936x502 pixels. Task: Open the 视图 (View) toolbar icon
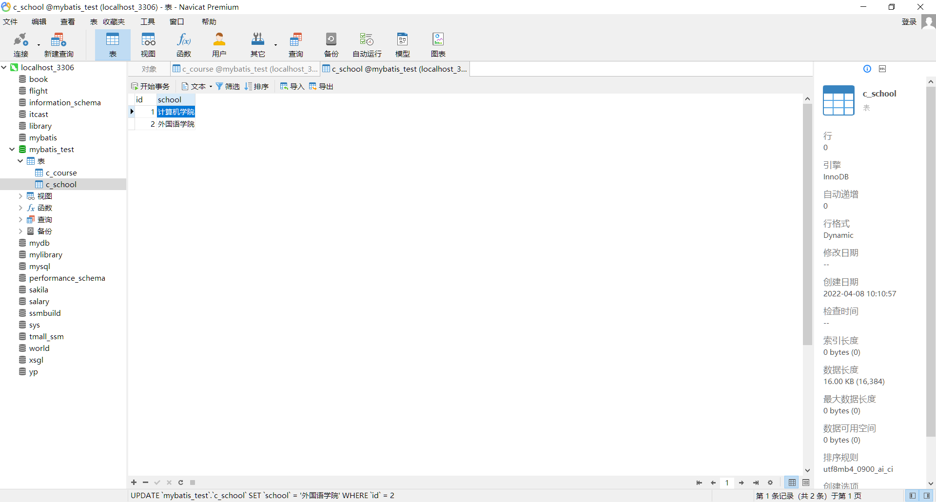point(148,45)
